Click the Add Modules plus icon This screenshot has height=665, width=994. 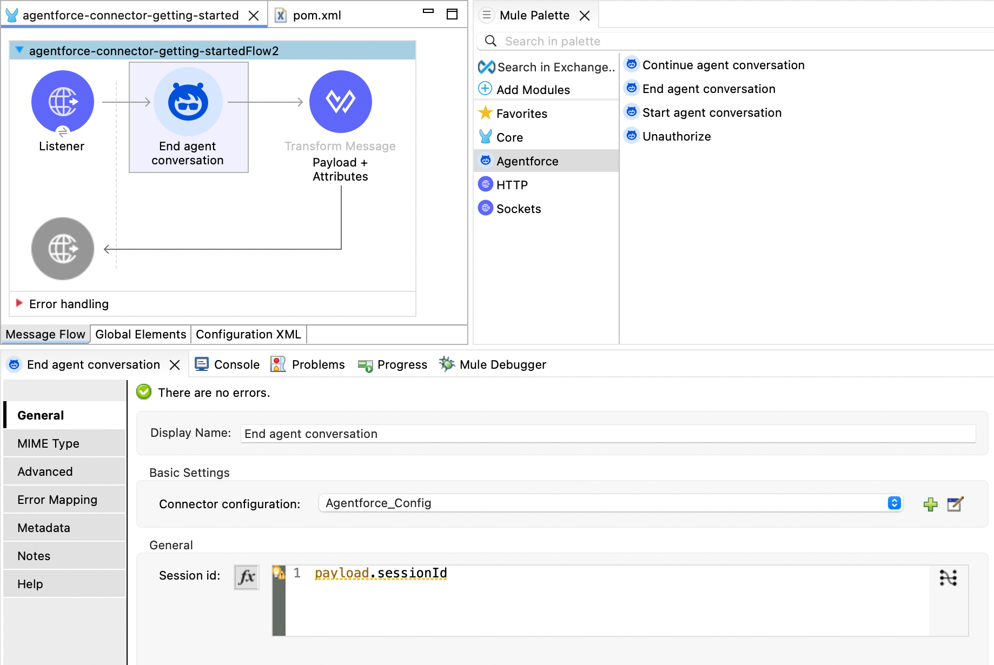point(485,89)
